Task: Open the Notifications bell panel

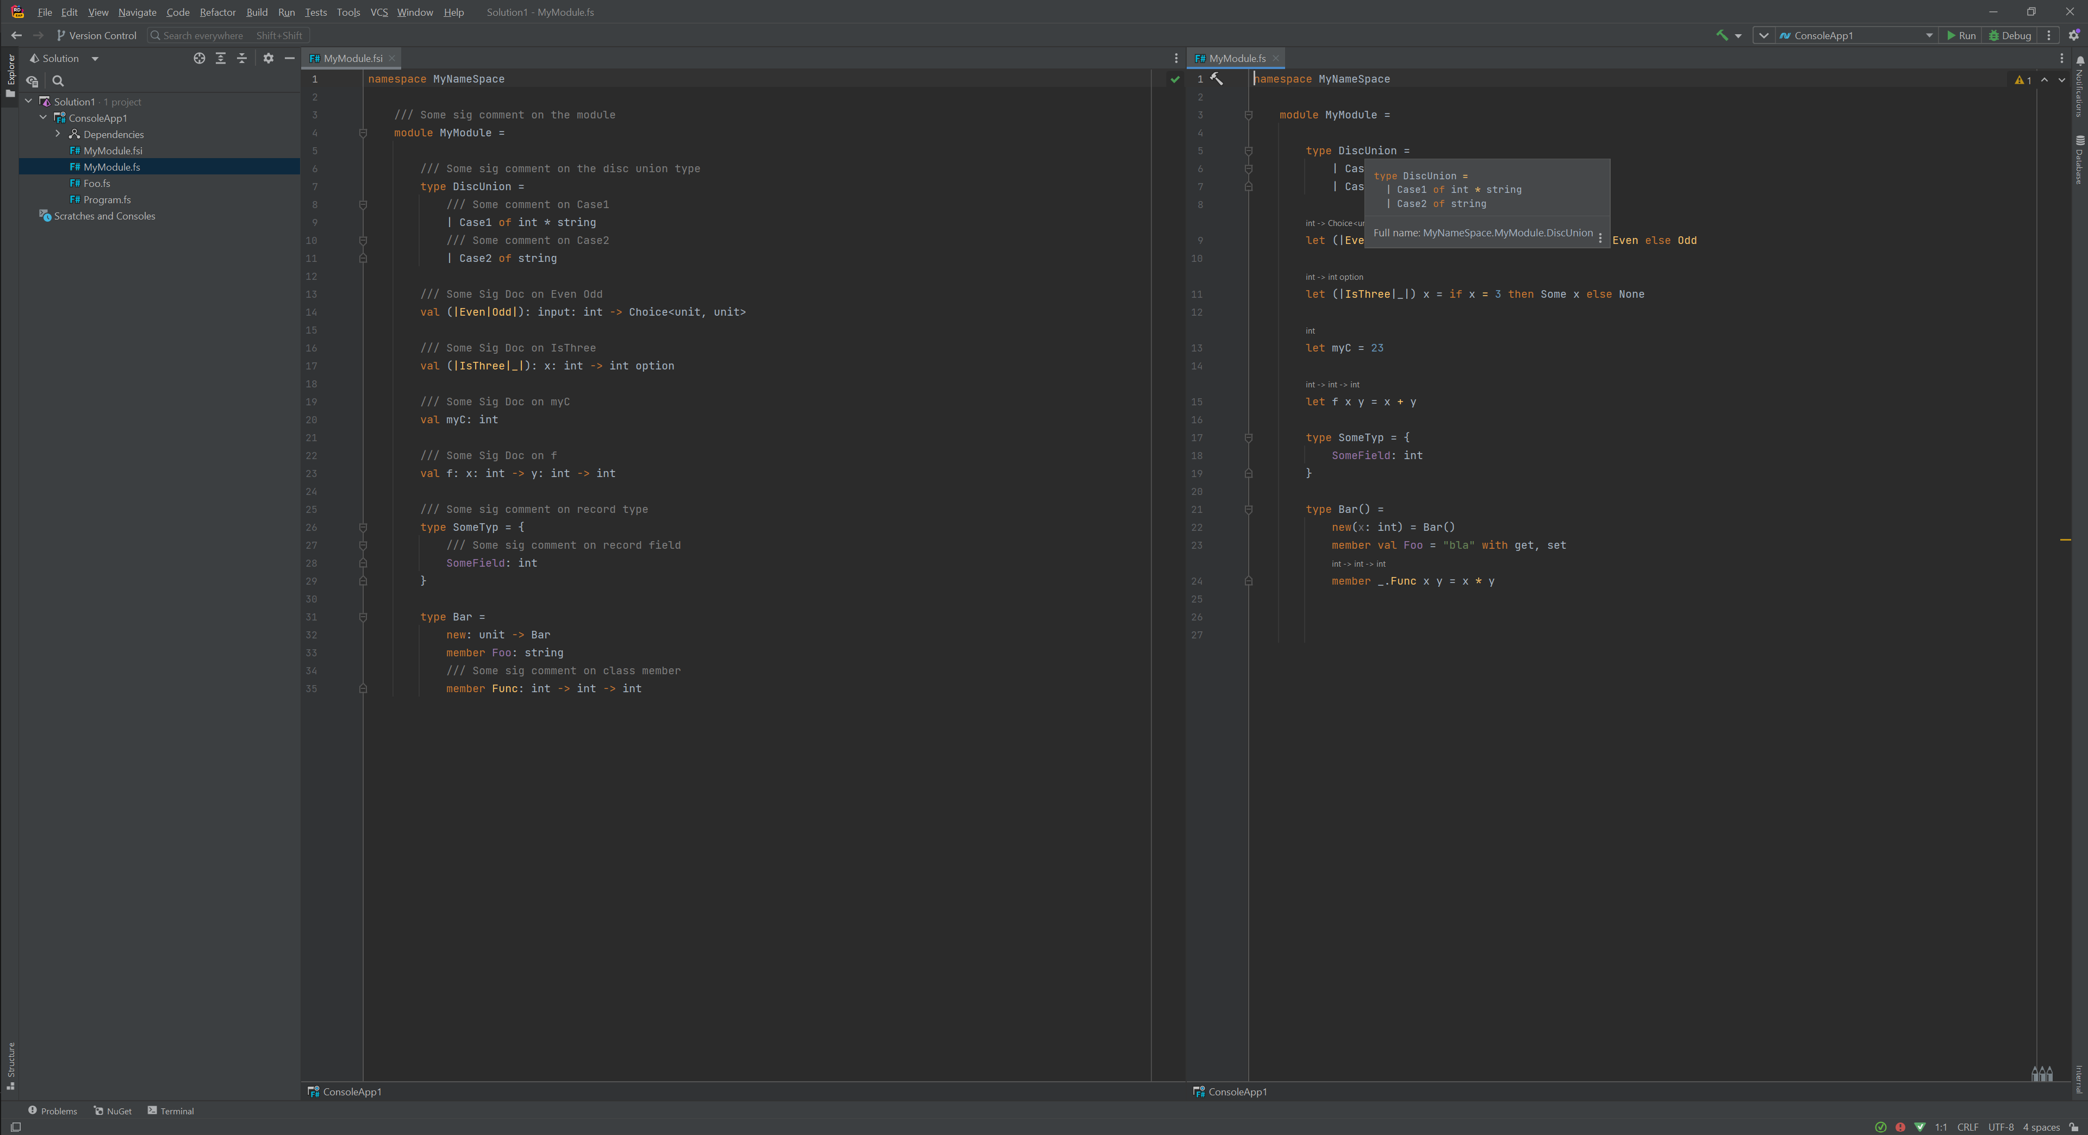Action: (2080, 60)
